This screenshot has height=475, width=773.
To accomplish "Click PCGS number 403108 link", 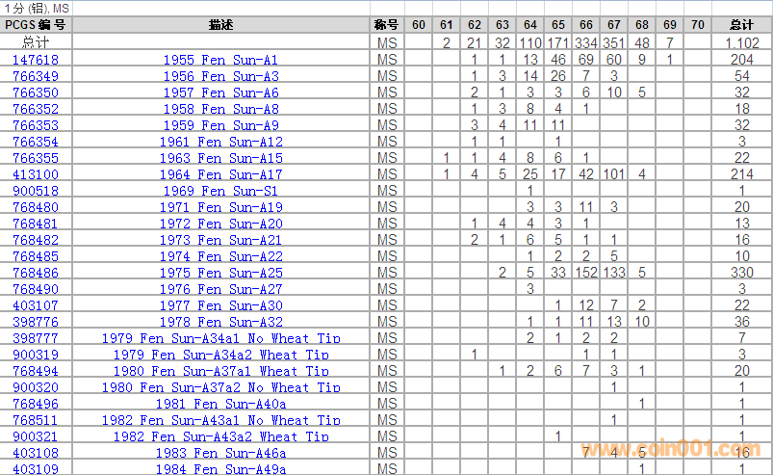I will coord(36,452).
